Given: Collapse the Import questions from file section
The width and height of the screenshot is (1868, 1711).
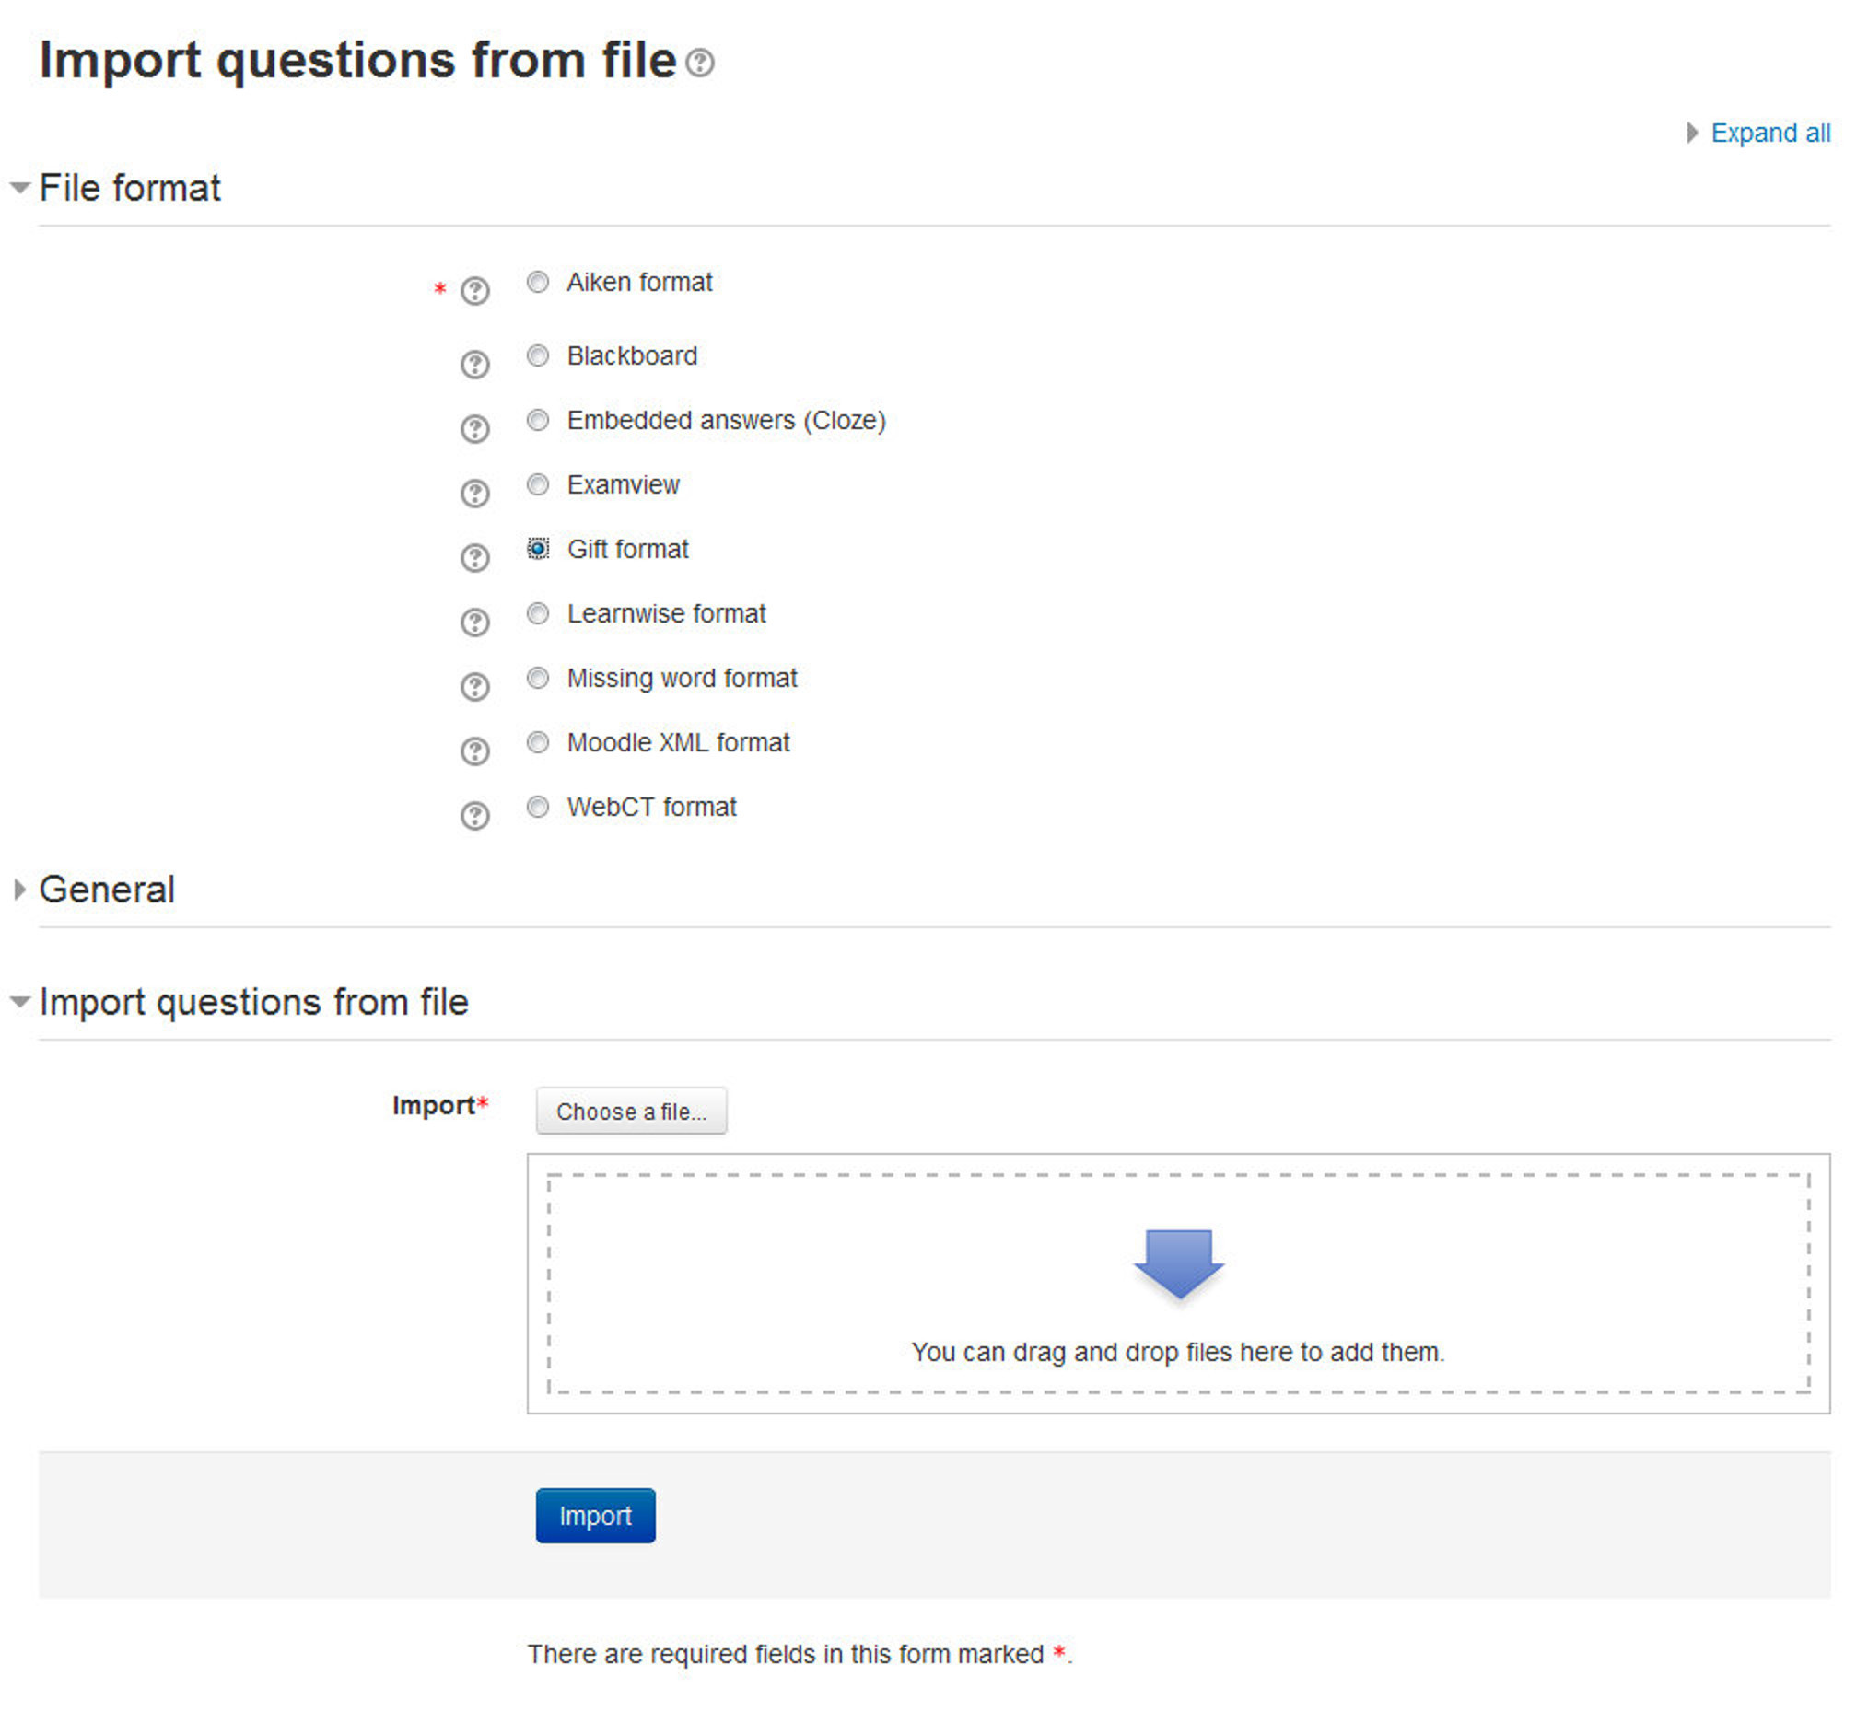Looking at the screenshot, I should (254, 1001).
